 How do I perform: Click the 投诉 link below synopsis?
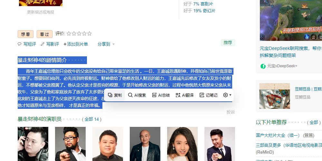(x=231, y=112)
